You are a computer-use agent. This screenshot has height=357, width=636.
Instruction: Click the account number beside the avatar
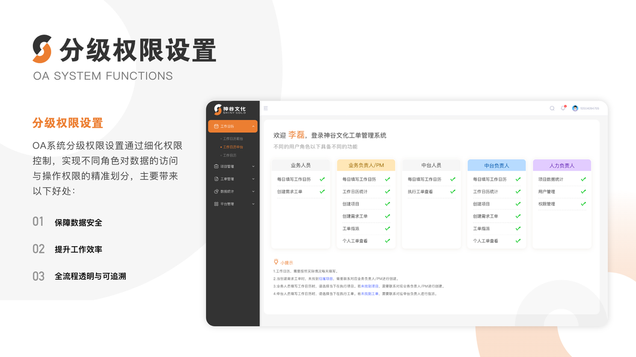click(590, 108)
